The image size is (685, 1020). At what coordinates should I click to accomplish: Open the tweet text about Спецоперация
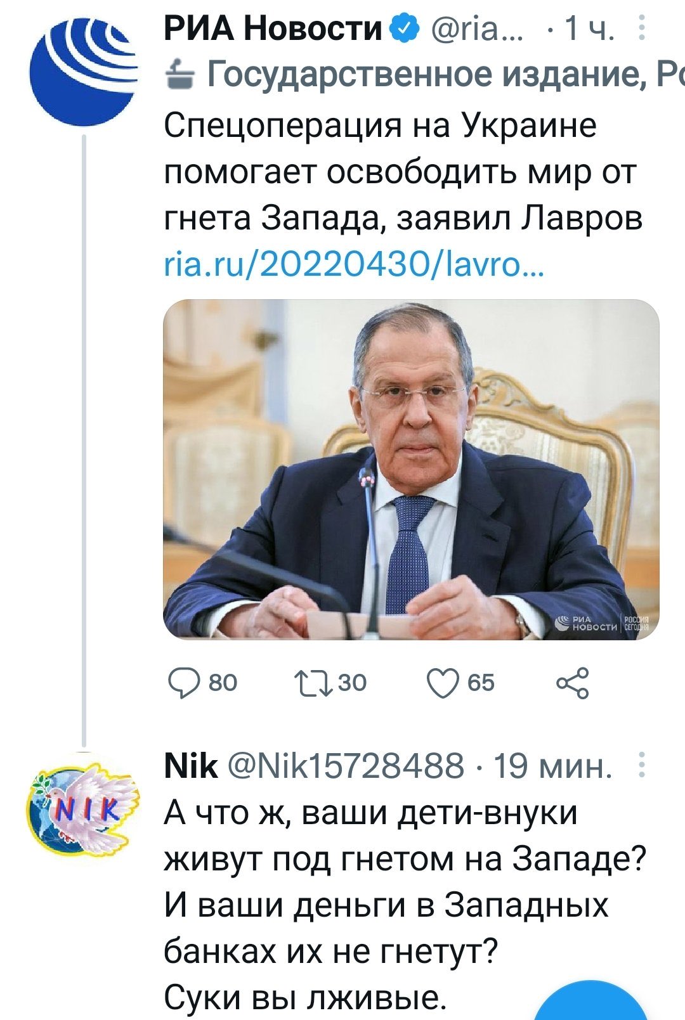[403, 172]
